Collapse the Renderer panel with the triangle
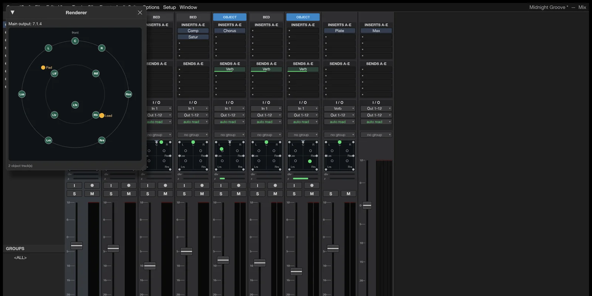The width and height of the screenshot is (592, 296). [12, 12]
